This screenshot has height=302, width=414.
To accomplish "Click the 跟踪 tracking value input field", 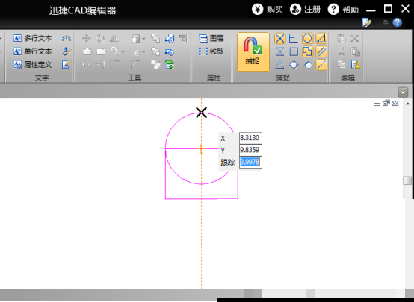I will (x=250, y=162).
